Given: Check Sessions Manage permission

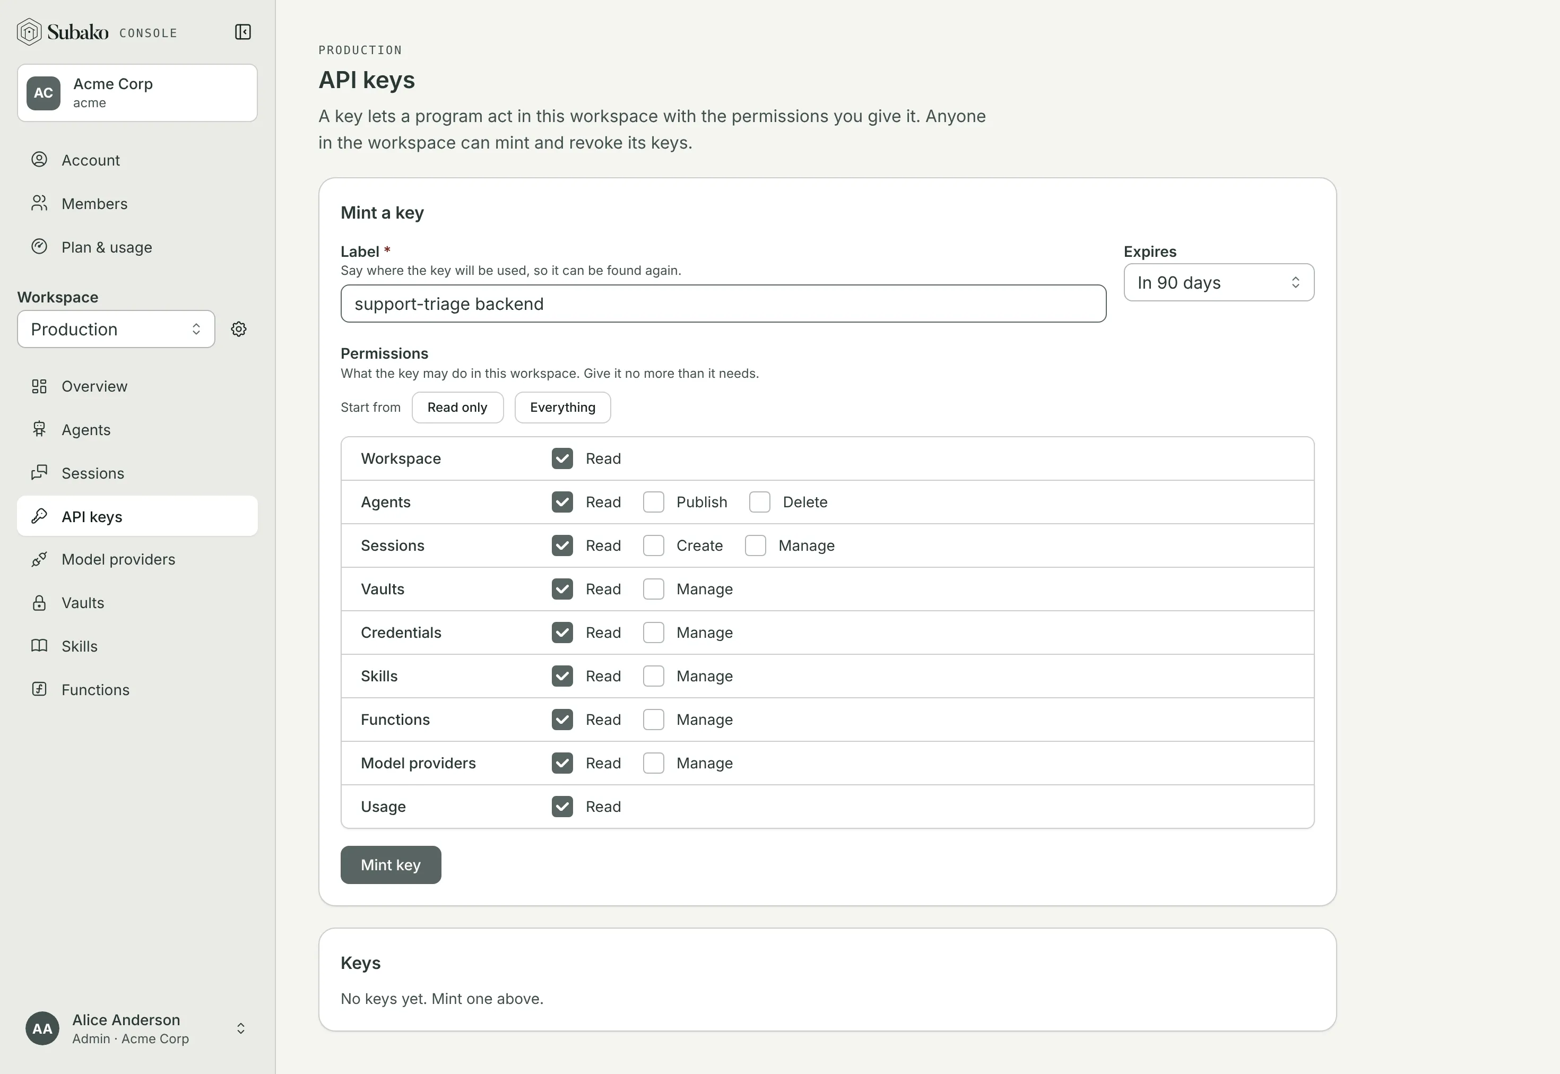Looking at the screenshot, I should 756,545.
